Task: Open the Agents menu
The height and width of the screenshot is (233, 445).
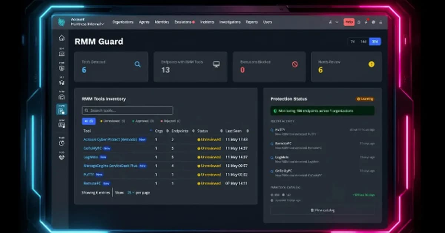Action: [x=144, y=22]
